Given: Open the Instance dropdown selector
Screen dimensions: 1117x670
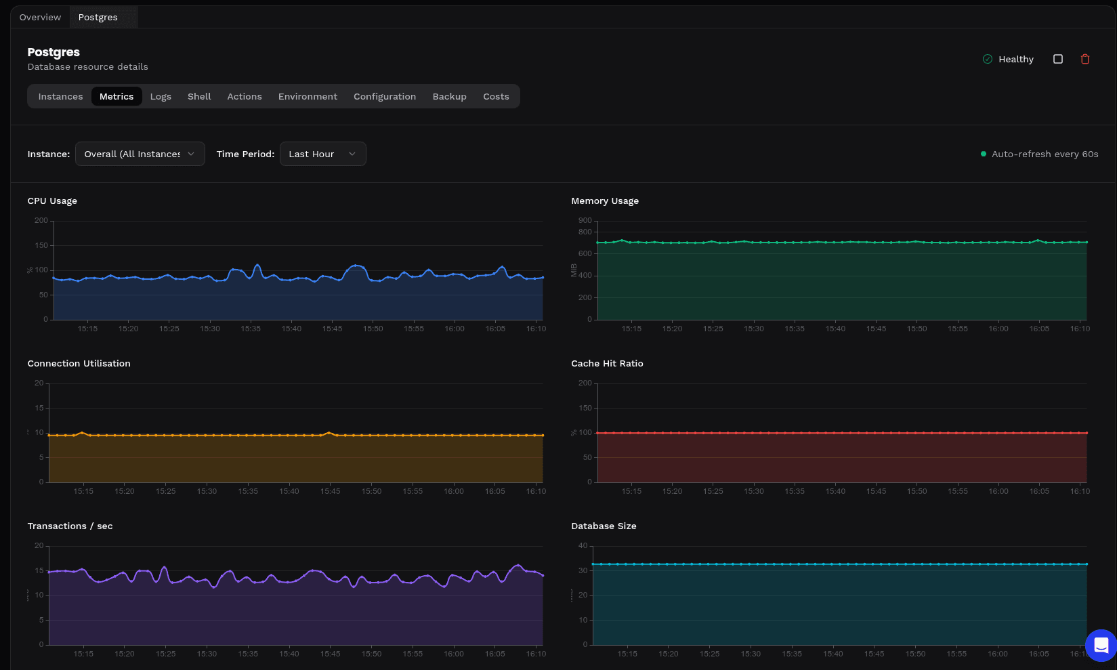Looking at the screenshot, I should [x=140, y=154].
